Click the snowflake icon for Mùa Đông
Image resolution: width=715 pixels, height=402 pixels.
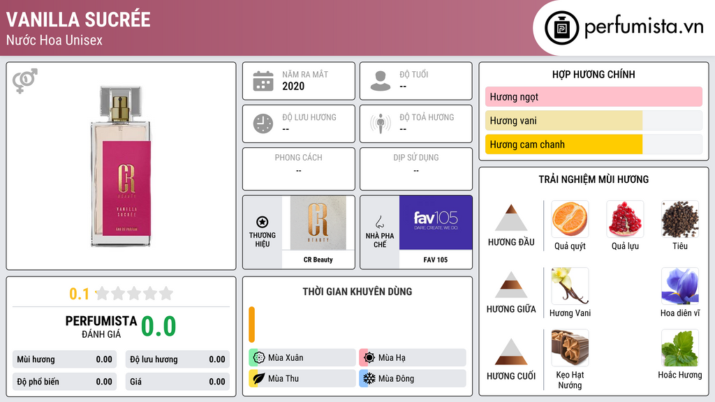tap(369, 378)
